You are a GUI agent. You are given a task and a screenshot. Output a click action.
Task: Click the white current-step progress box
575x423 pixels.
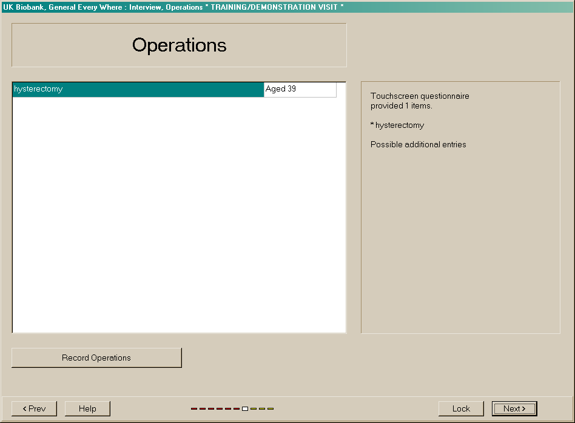245,409
